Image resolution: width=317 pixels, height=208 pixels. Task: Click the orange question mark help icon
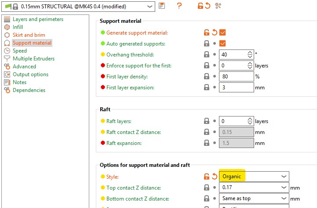[179, 6]
